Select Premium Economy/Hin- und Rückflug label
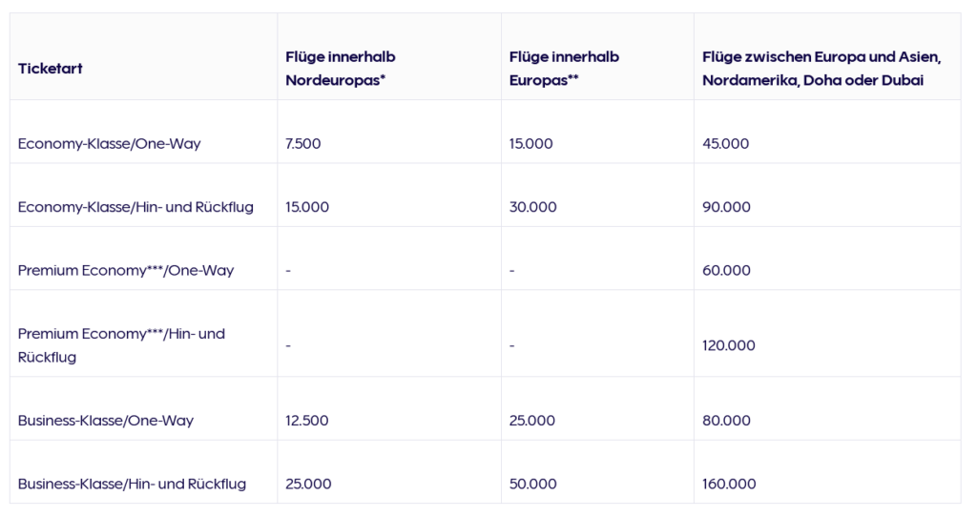This screenshot has width=977, height=517. (121, 345)
